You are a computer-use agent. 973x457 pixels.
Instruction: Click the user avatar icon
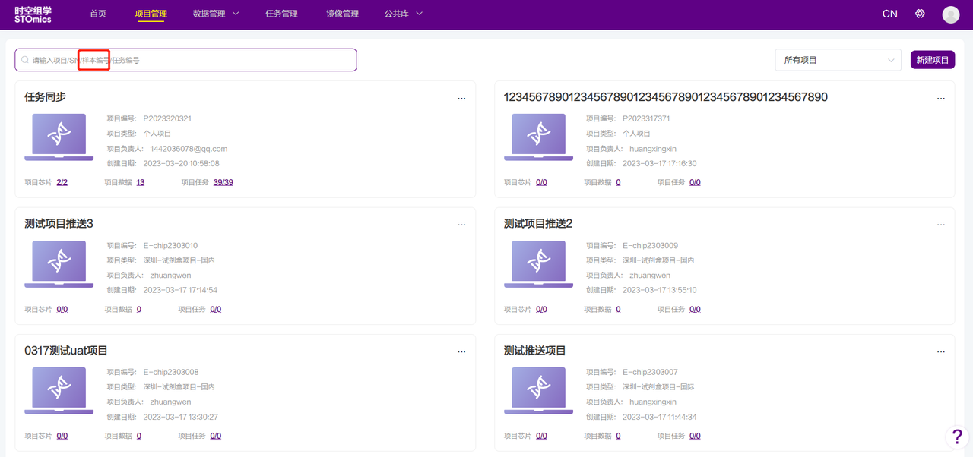[950, 14]
